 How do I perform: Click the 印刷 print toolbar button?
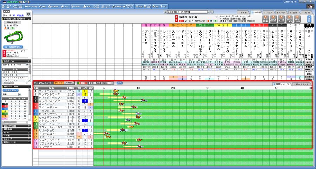(139, 6)
